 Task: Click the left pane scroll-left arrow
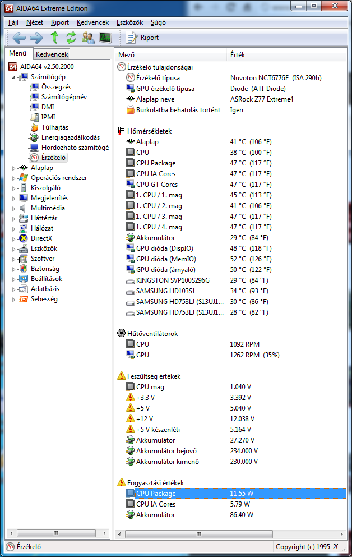(11, 533)
